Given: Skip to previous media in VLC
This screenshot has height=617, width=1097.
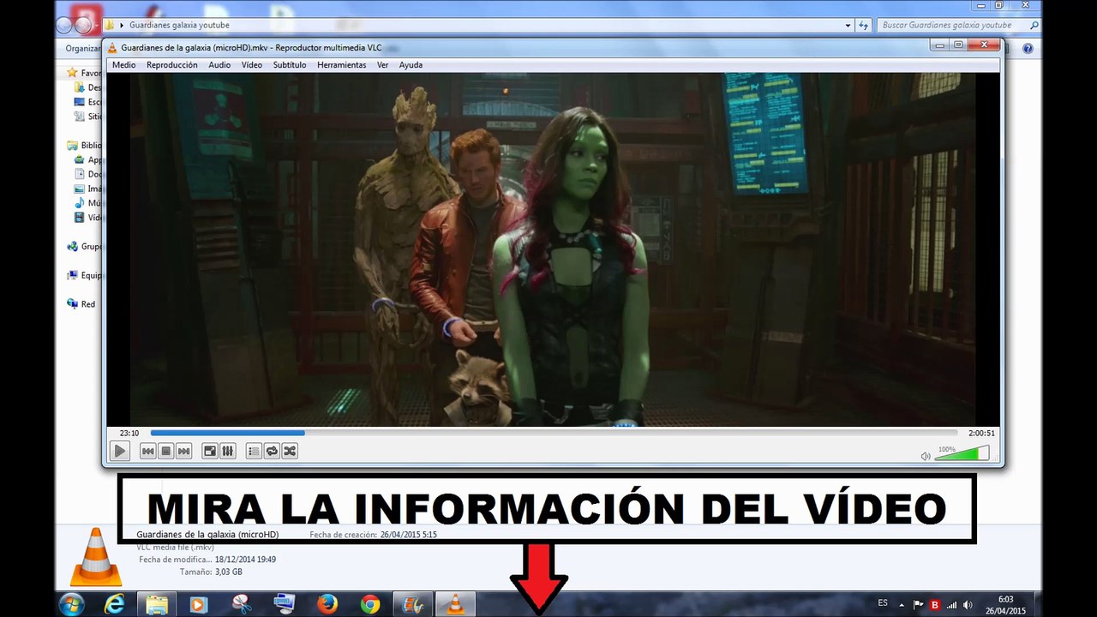Looking at the screenshot, I should pos(148,451).
